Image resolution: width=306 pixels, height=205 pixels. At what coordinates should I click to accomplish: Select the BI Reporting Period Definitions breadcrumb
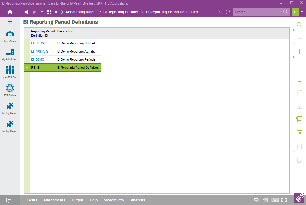[x=172, y=12]
